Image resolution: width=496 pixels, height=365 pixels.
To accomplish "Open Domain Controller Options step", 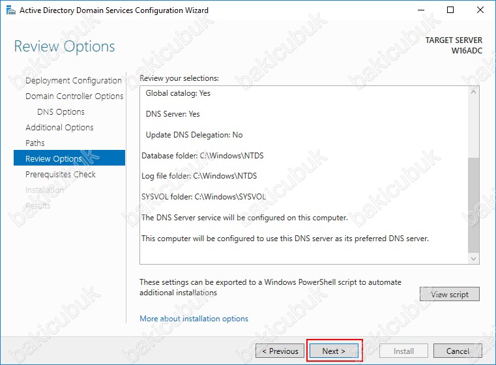I will [x=74, y=96].
